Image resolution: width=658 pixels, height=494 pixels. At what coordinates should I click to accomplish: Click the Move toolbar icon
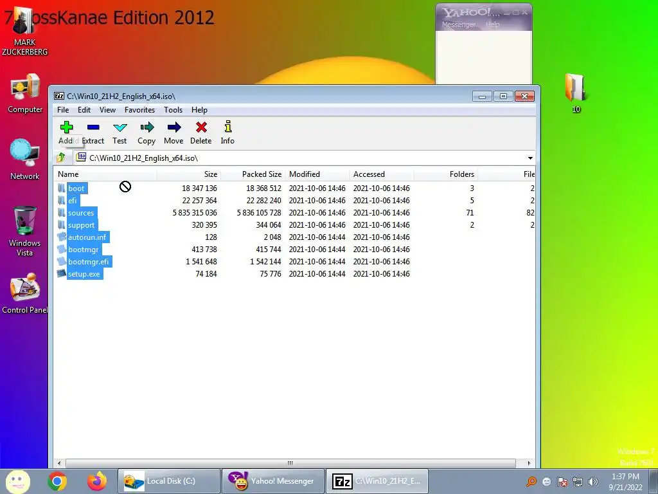coord(174,127)
